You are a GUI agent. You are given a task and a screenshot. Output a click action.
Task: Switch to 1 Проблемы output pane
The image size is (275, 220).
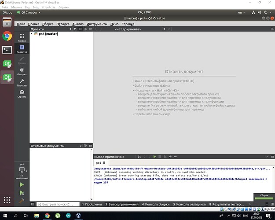92,204
